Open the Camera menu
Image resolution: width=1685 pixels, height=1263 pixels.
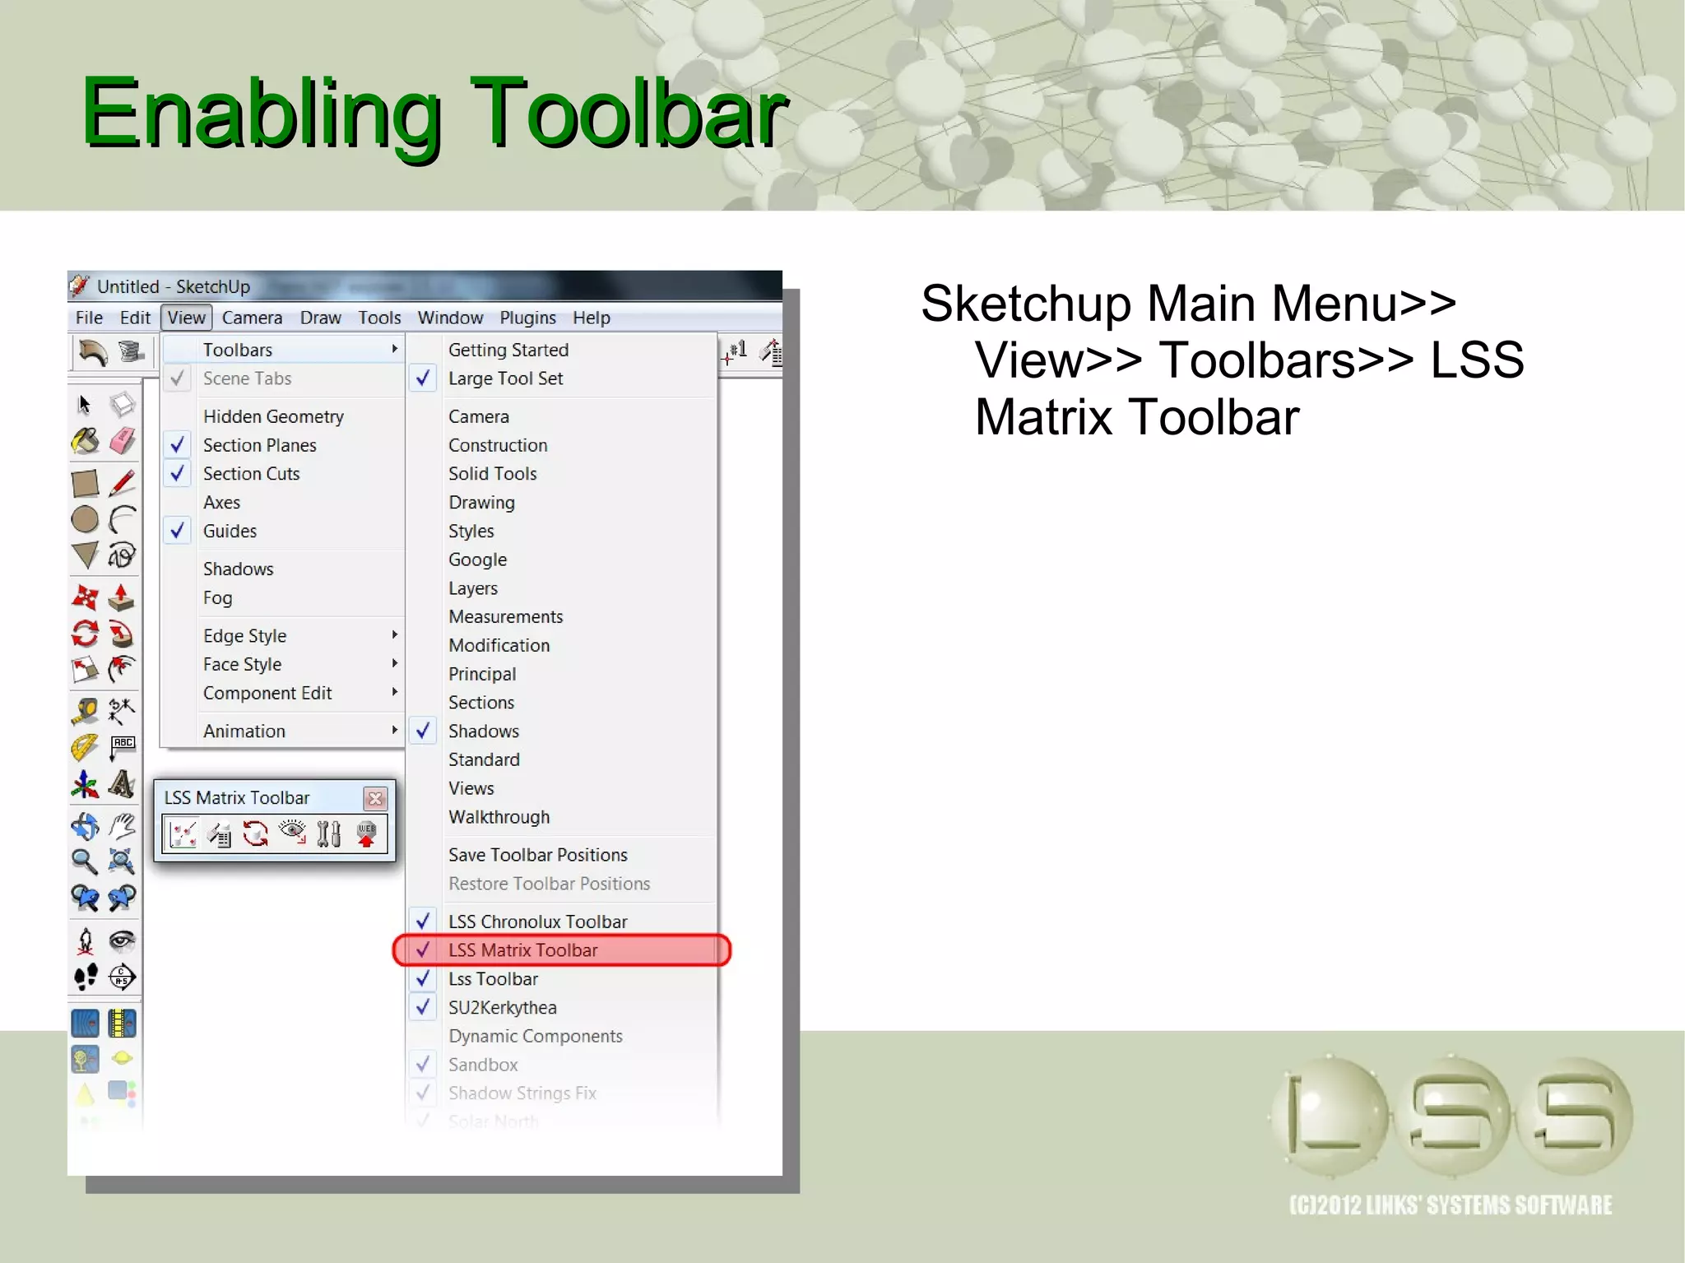pyautogui.click(x=252, y=318)
